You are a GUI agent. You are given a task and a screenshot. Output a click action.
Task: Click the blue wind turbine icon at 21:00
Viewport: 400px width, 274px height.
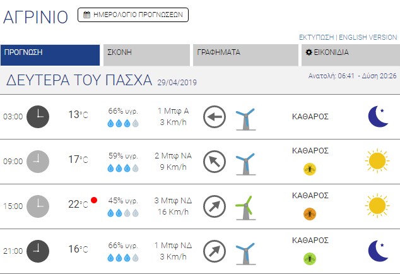(245, 252)
